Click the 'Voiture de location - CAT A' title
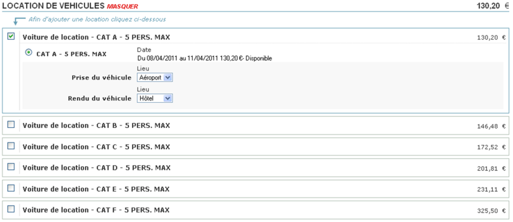The height and width of the screenshot is (222, 513). click(x=96, y=37)
